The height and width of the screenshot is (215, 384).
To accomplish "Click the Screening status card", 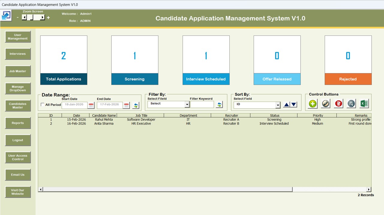I will click(x=135, y=60).
